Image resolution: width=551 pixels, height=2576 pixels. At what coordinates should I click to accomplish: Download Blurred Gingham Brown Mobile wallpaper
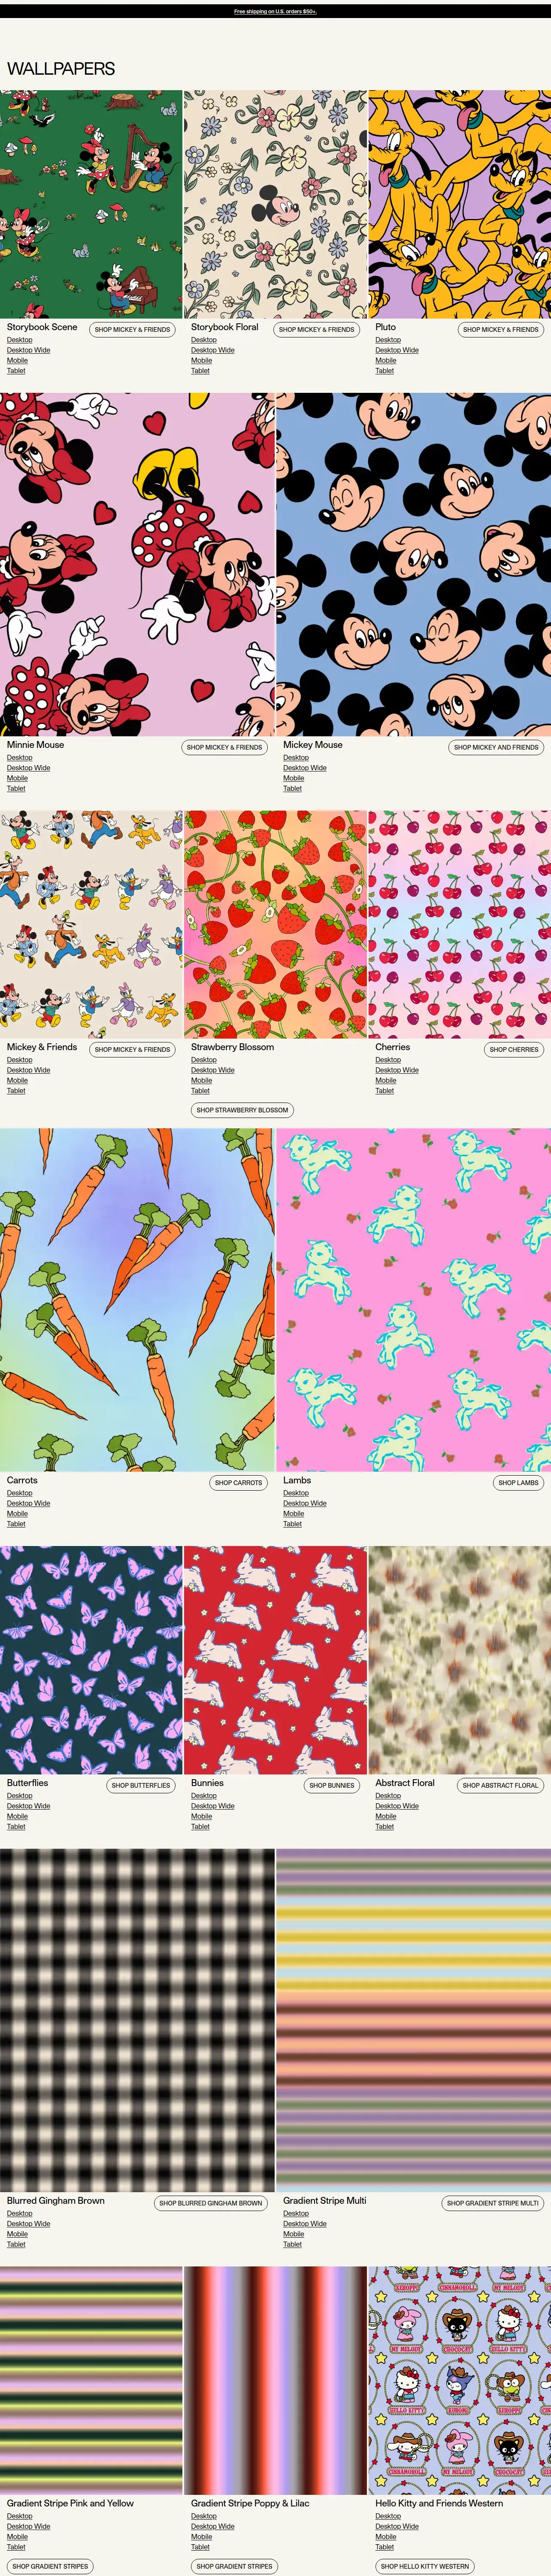[x=17, y=2234]
